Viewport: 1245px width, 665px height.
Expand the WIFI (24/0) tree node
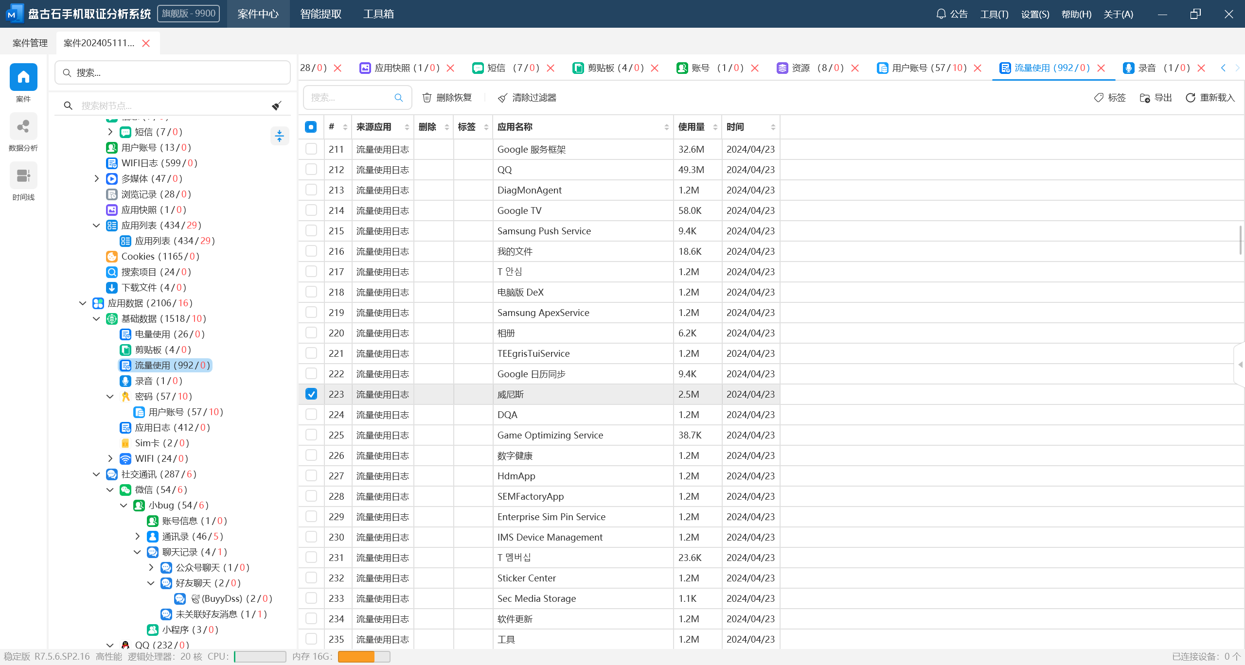pos(110,458)
